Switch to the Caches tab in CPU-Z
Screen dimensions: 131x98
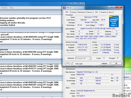click(73, 12)
